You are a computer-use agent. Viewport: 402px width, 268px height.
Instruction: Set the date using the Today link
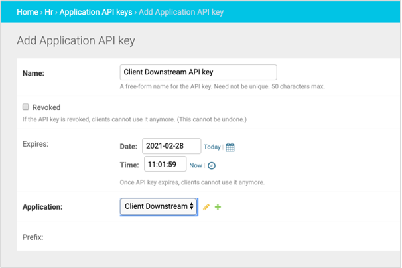212,147
